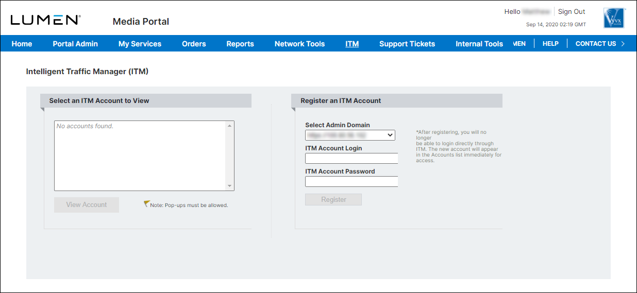
Task: Expand the Select Admin Domain dropdown
Action: point(350,135)
